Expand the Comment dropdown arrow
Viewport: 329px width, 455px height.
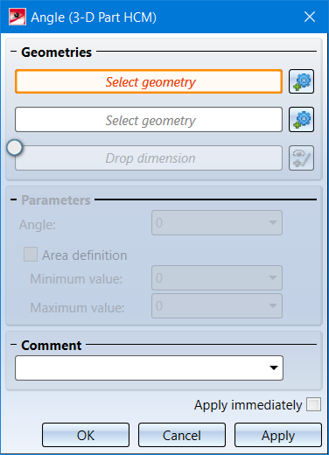[274, 367]
